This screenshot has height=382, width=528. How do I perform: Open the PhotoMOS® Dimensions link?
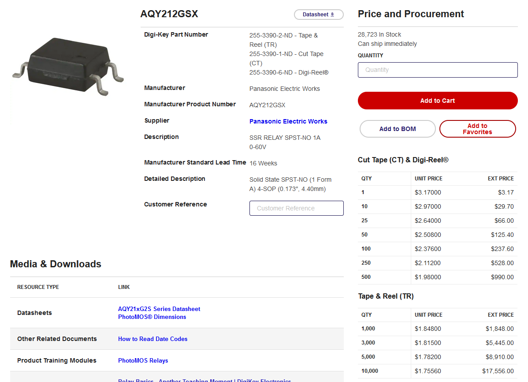[x=152, y=317]
